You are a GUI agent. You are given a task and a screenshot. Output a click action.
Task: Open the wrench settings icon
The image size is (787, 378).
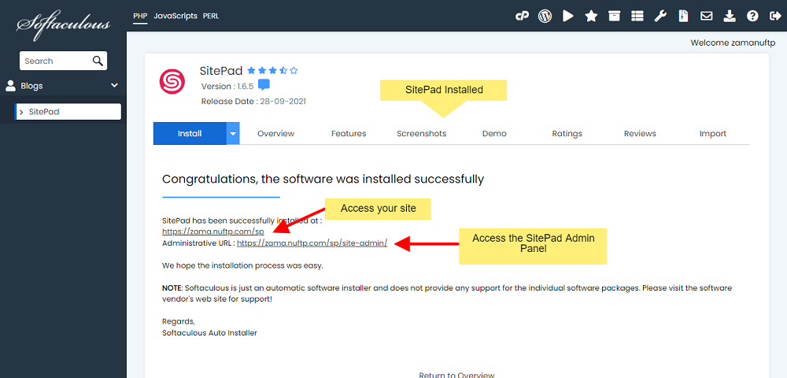point(660,16)
